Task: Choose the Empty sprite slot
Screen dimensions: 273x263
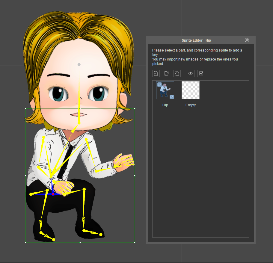Action: [x=190, y=90]
